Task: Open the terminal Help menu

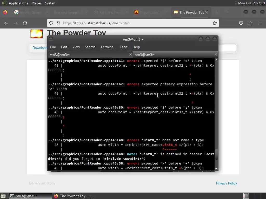Action: point(136,47)
